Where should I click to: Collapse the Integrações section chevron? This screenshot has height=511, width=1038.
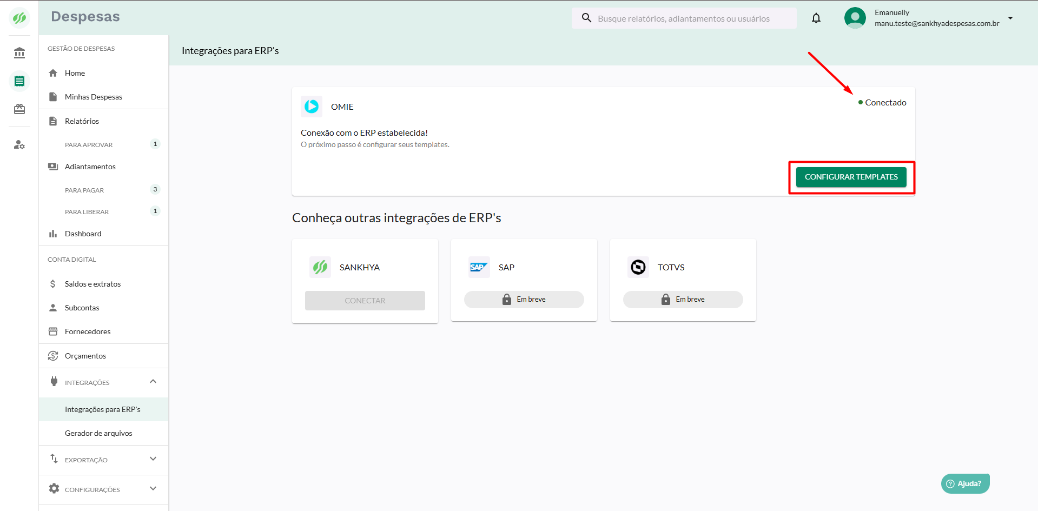tap(153, 382)
